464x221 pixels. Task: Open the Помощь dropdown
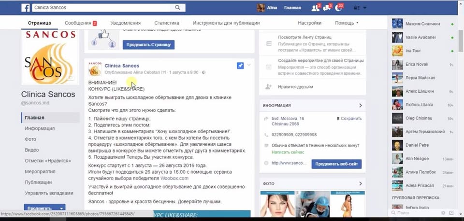[347, 23]
